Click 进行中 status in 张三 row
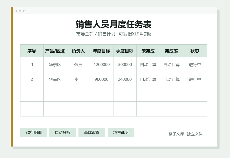 point(195,65)
